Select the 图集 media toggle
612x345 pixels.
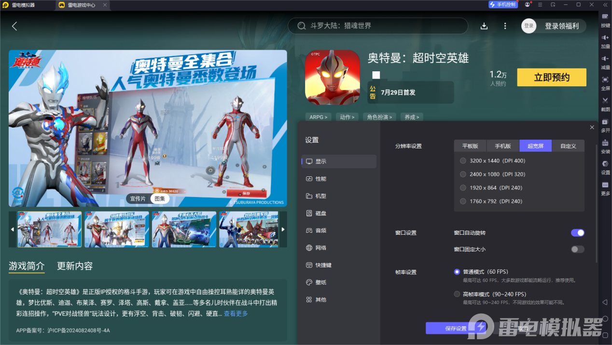coord(160,199)
